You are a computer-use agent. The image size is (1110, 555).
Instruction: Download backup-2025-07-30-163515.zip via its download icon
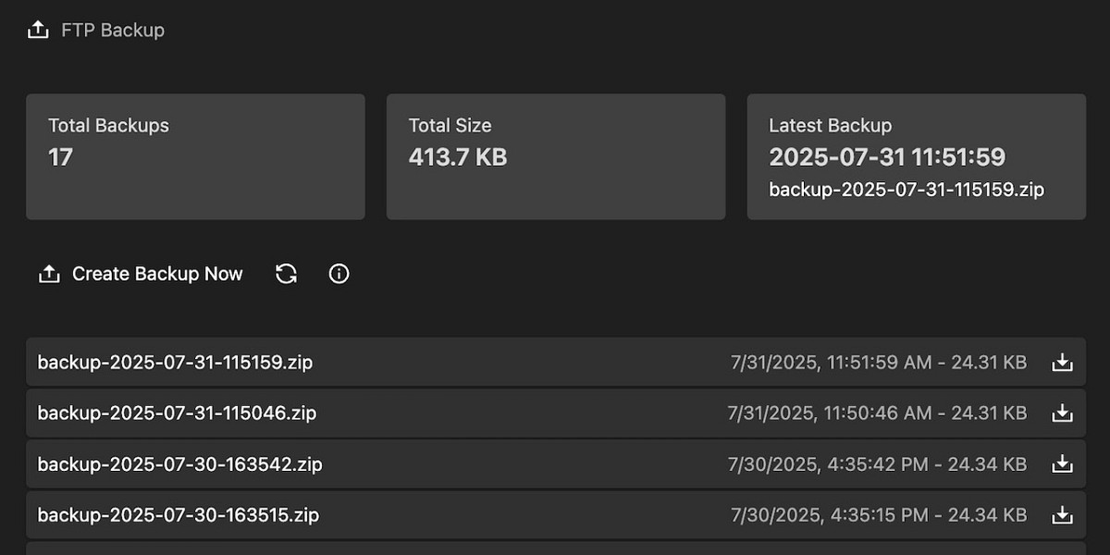click(1063, 515)
